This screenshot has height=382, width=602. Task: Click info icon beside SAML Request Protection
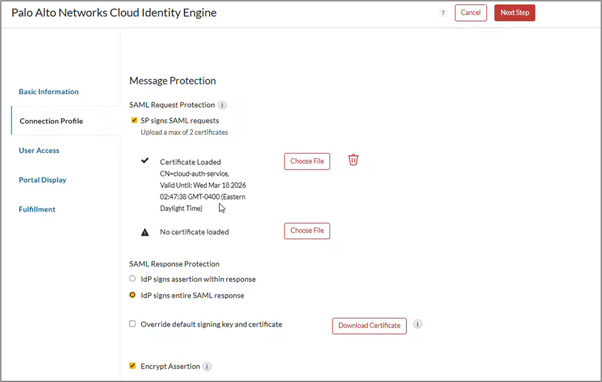pos(223,105)
